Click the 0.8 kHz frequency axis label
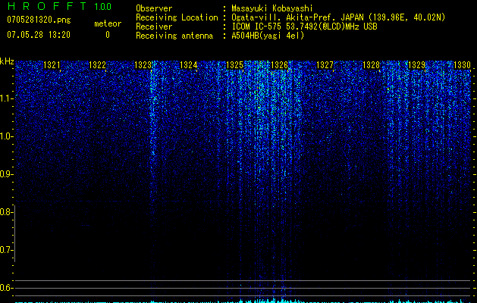 coord(6,212)
